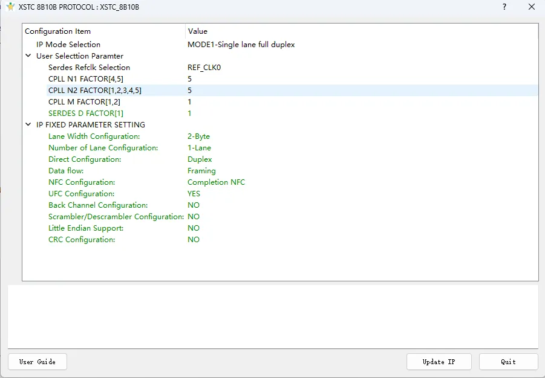This screenshot has height=378, width=545.
Task: Click the question mark help button
Action: point(504,7)
